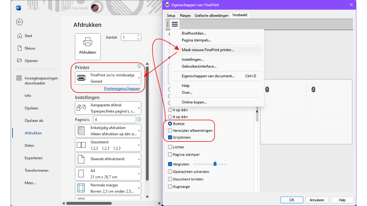Viewport: 367px width, 206px height.
Task: Enable the Opdrachten scheiden checkbox
Action: click(170, 172)
